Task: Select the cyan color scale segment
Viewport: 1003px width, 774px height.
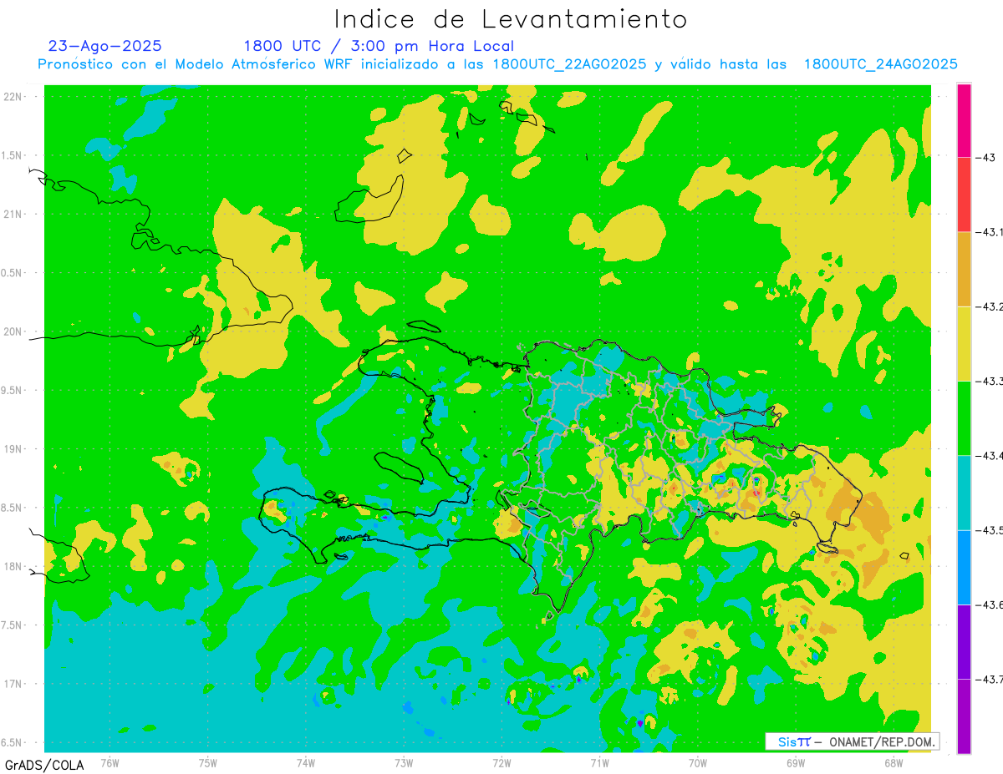Action: tap(964, 493)
